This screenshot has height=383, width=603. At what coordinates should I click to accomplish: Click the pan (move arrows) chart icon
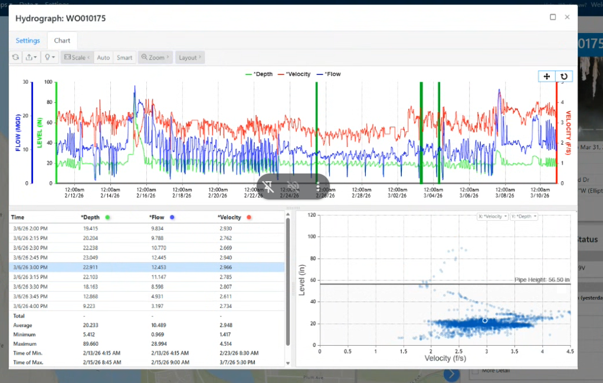pos(546,76)
